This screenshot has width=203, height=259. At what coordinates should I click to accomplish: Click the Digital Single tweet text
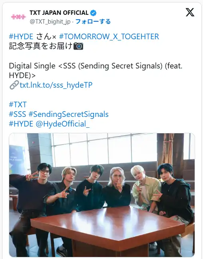96,70
